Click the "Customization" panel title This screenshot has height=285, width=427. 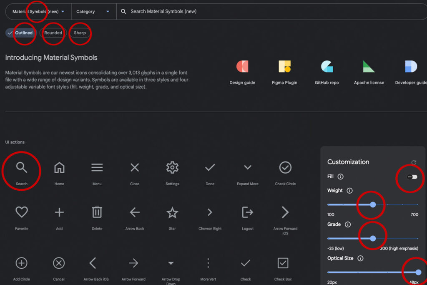tap(348, 162)
